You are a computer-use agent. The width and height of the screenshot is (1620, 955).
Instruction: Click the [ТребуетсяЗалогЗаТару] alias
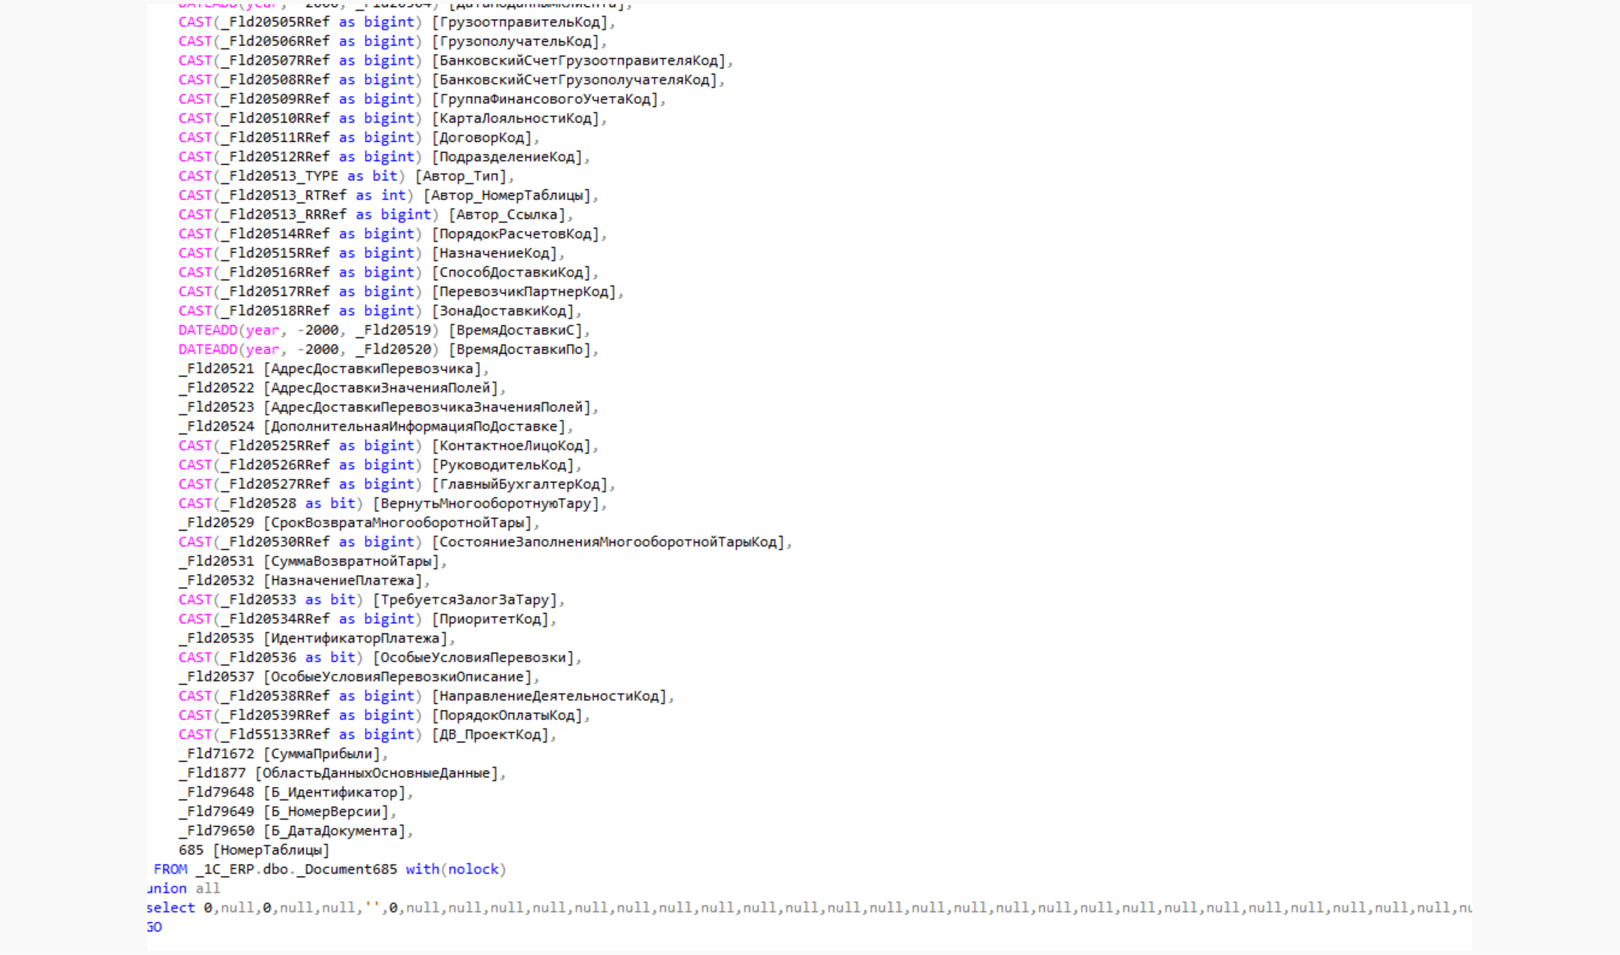click(x=465, y=600)
